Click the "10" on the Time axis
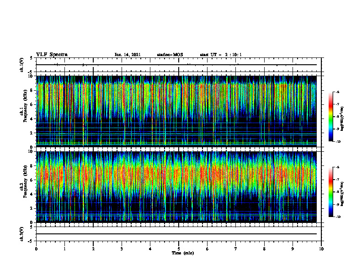 click(321, 249)
